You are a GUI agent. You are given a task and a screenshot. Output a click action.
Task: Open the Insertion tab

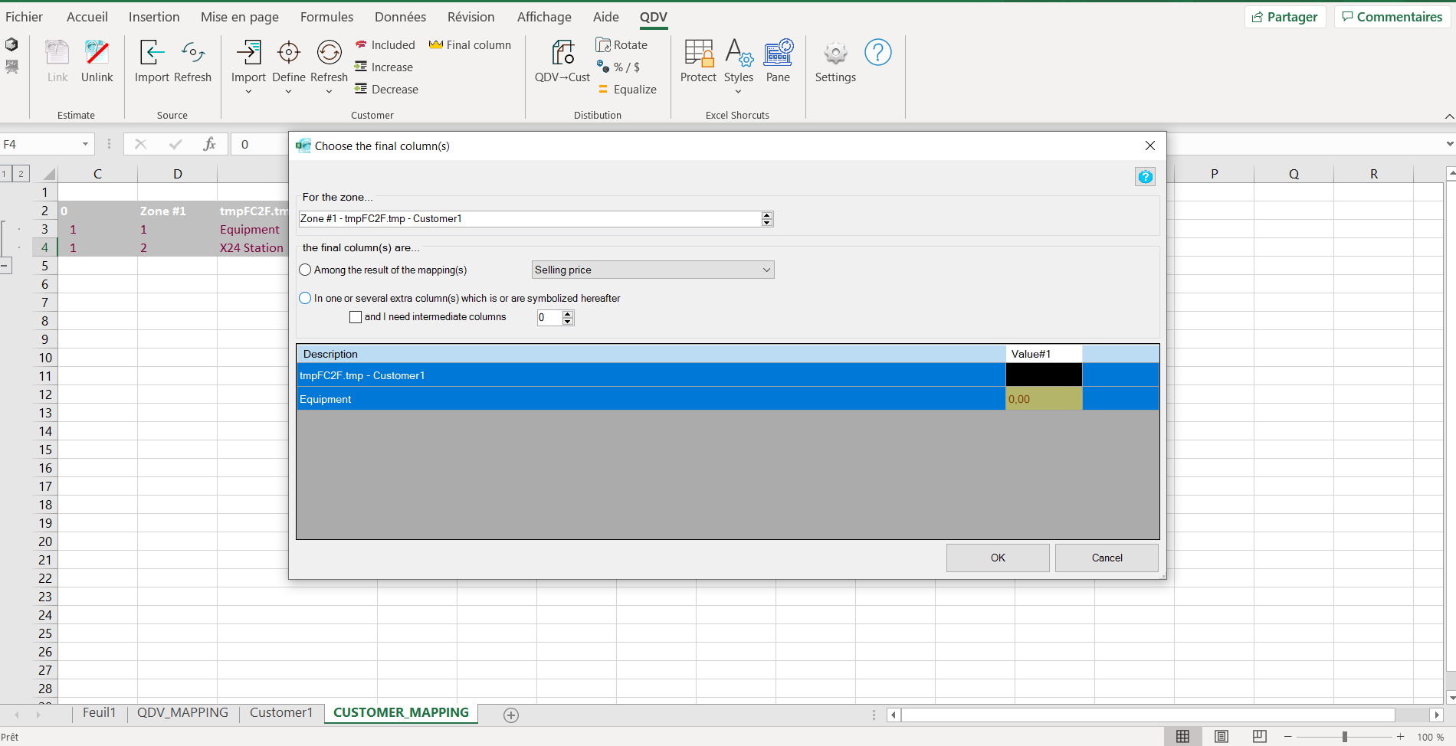[x=154, y=17]
